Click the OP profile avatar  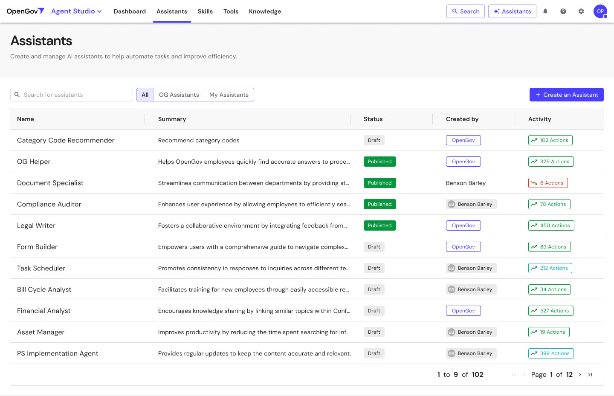[600, 11]
